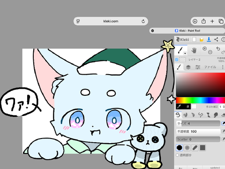Open the Kleki logo home button

click(182, 39)
